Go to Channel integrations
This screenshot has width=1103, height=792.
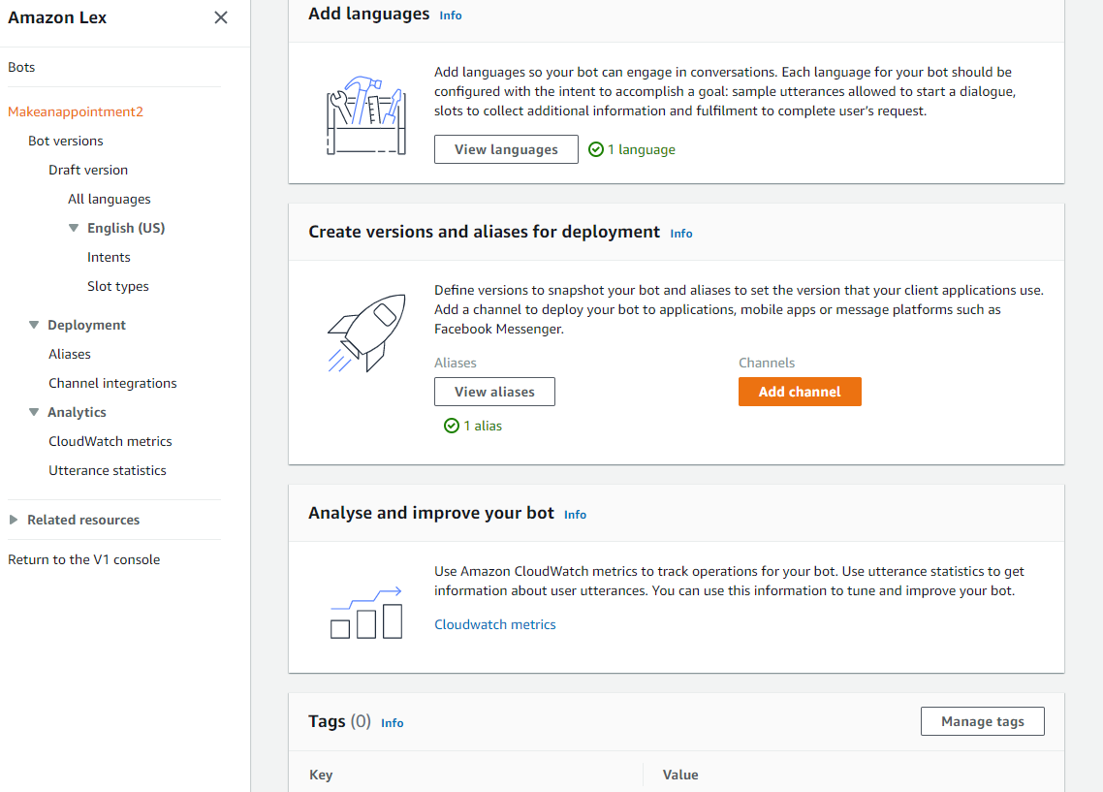click(112, 383)
